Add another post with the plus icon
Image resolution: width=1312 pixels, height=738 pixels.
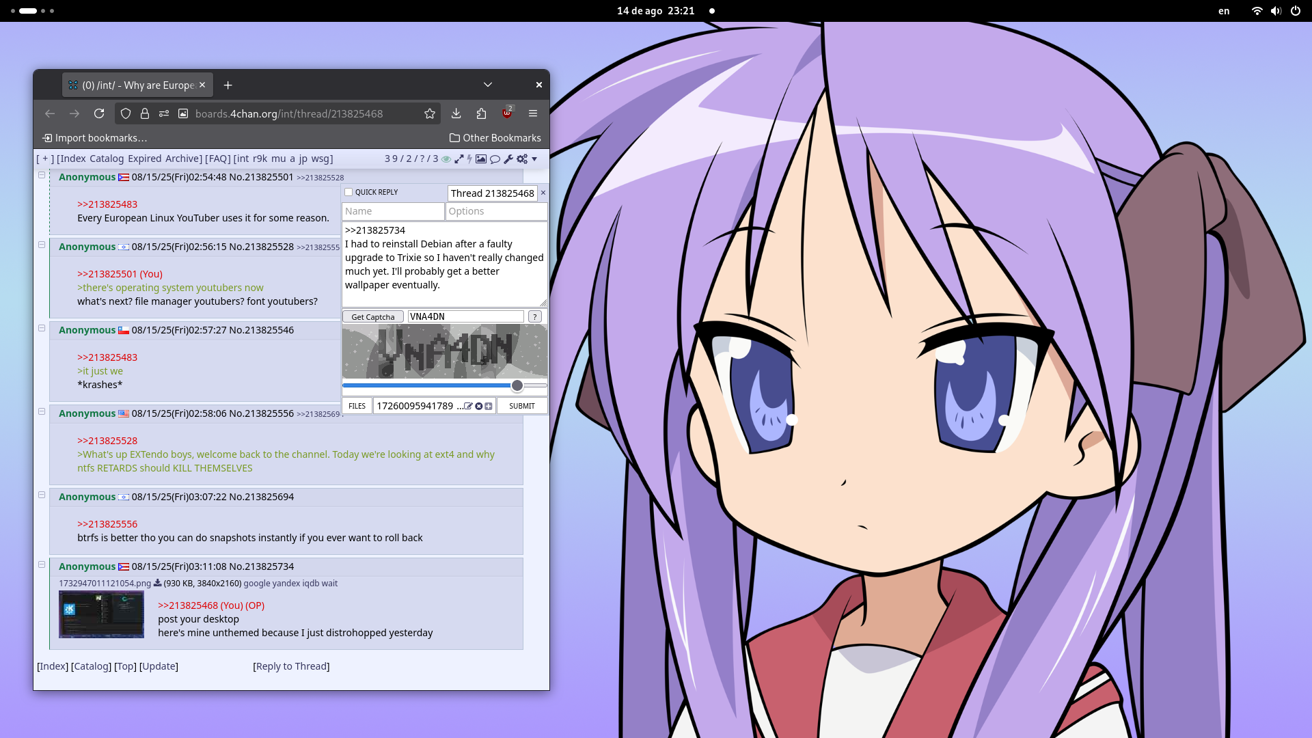(489, 406)
